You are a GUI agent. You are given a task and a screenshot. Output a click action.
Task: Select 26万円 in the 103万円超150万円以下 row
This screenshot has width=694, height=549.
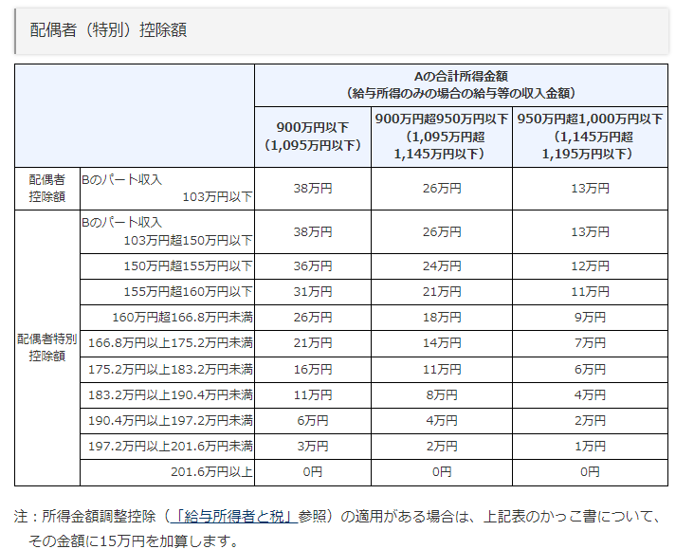pyautogui.click(x=441, y=231)
